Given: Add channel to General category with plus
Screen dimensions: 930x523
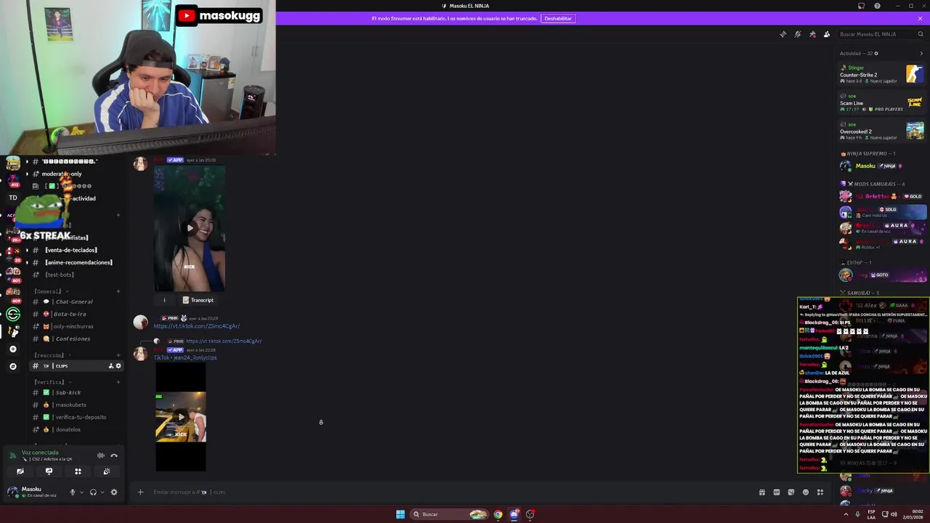Looking at the screenshot, I should [118, 291].
